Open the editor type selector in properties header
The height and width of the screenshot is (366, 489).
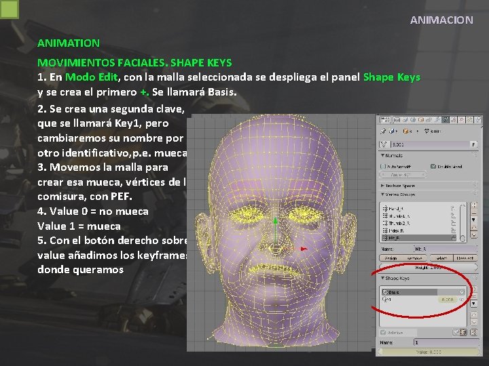pyautogui.click(x=385, y=120)
